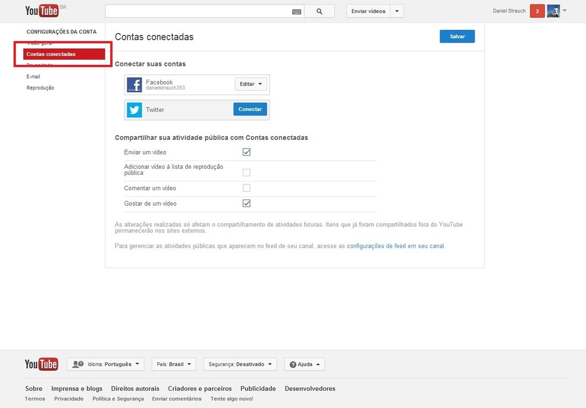Open the E-mail settings section
Image resolution: width=586 pixels, height=408 pixels.
point(33,76)
